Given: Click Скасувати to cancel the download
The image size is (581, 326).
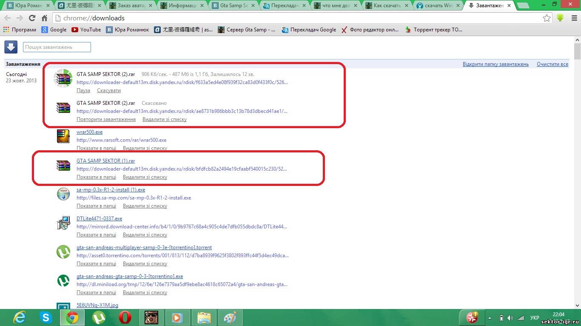Looking at the screenshot, I should (x=109, y=90).
